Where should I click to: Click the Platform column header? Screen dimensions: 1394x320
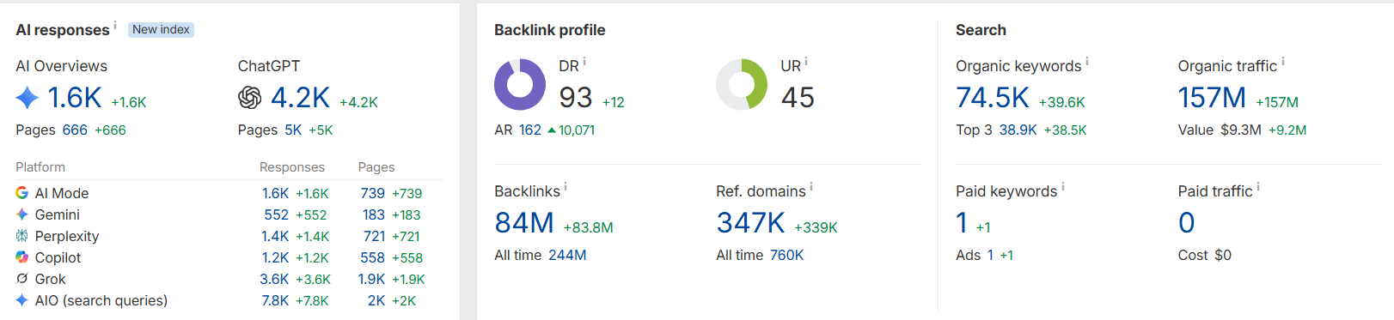coord(40,167)
